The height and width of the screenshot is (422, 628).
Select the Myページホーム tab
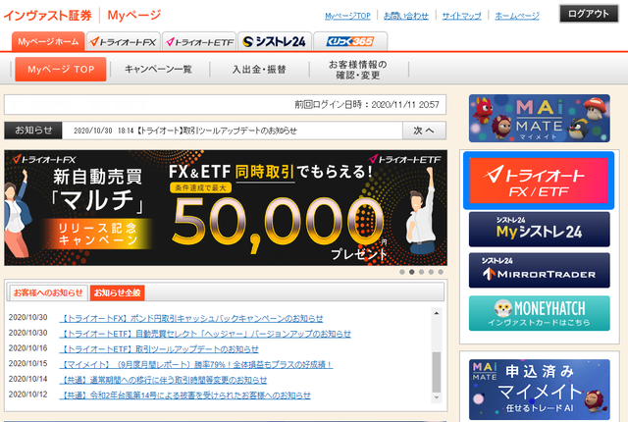click(x=48, y=41)
